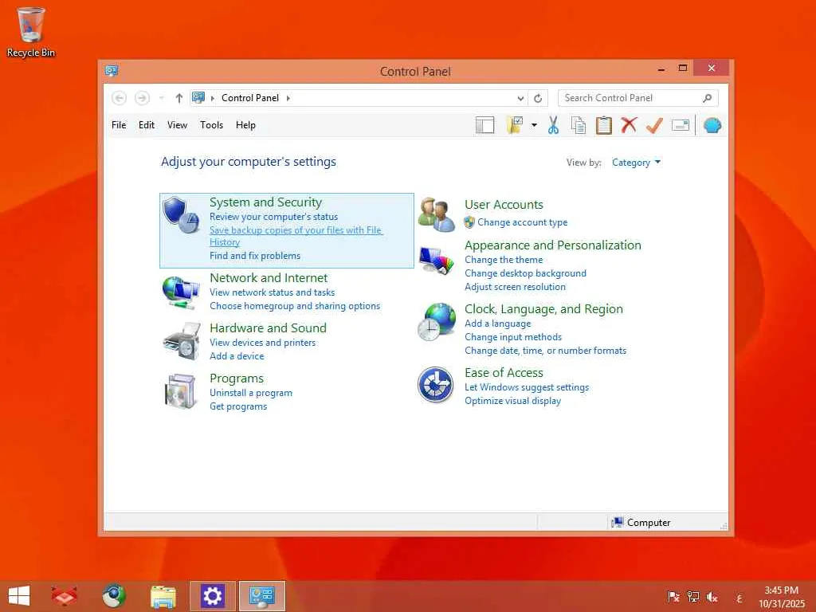Image resolution: width=816 pixels, height=612 pixels.
Task: Click Save backup copies with File History
Action: (296, 236)
